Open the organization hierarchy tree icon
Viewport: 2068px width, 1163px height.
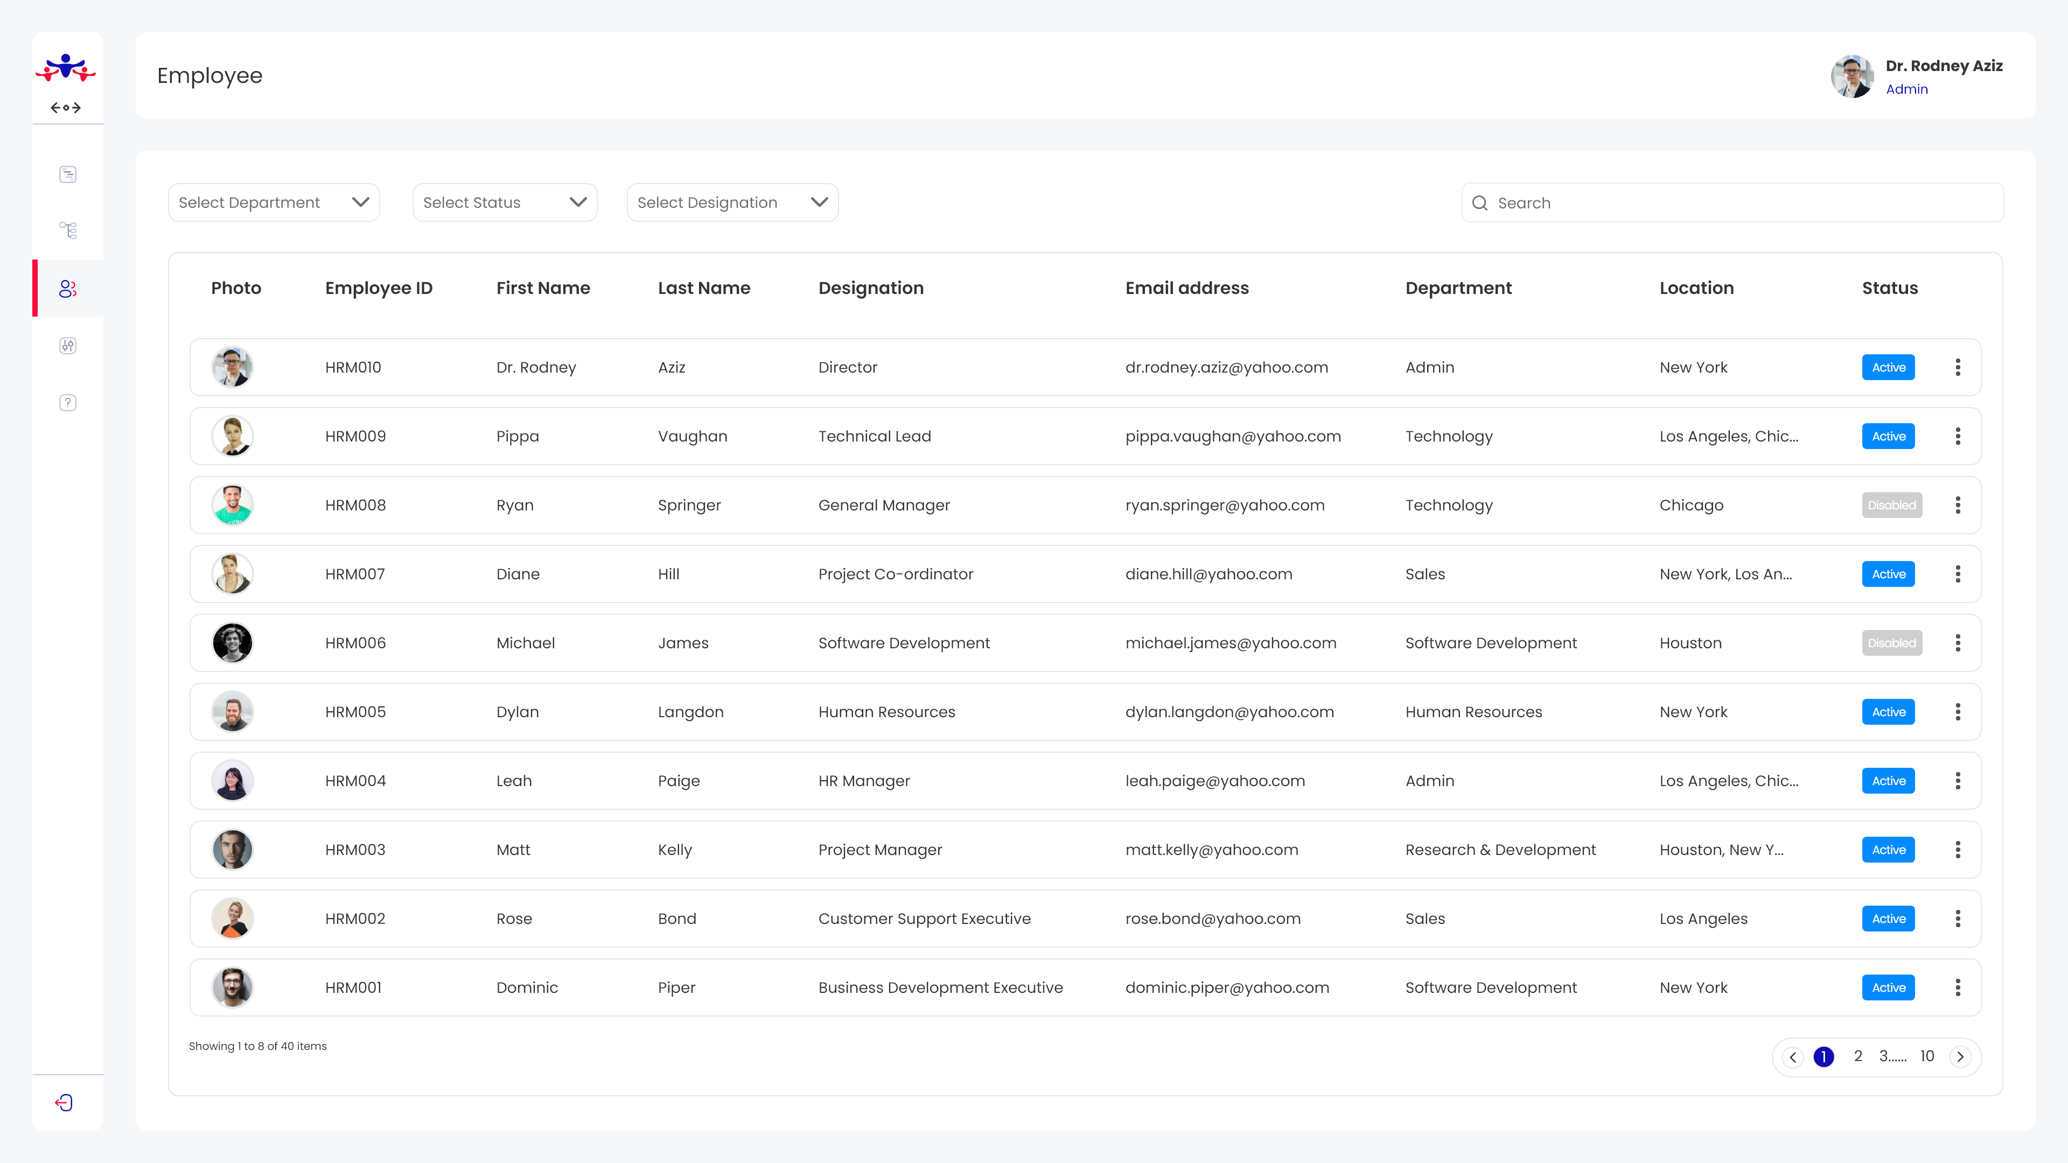click(67, 231)
